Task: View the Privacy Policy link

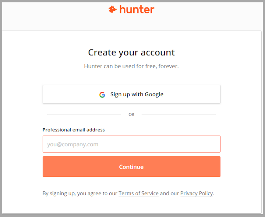Action: tap(197, 193)
